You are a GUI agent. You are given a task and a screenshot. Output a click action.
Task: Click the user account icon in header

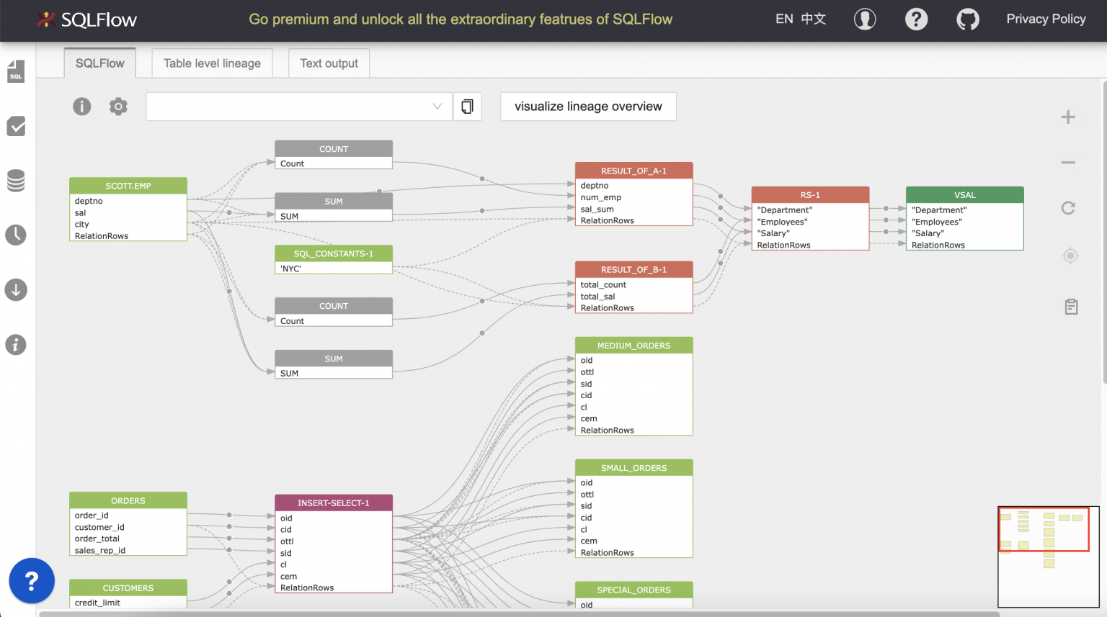point(865,19)
